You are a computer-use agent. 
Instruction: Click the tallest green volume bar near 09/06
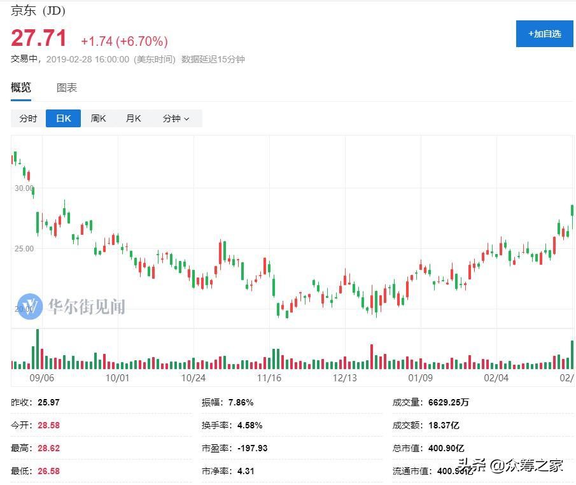coord(38,349)
